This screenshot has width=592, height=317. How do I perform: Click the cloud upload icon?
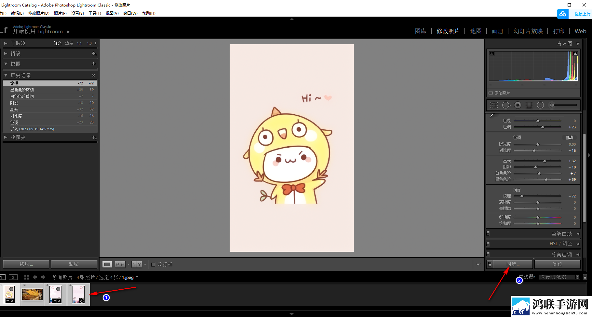pyautogui.click(x=563, y=14)
